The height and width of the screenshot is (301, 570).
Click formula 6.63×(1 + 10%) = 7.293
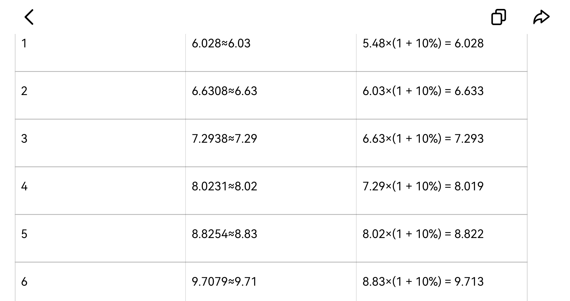423,139
